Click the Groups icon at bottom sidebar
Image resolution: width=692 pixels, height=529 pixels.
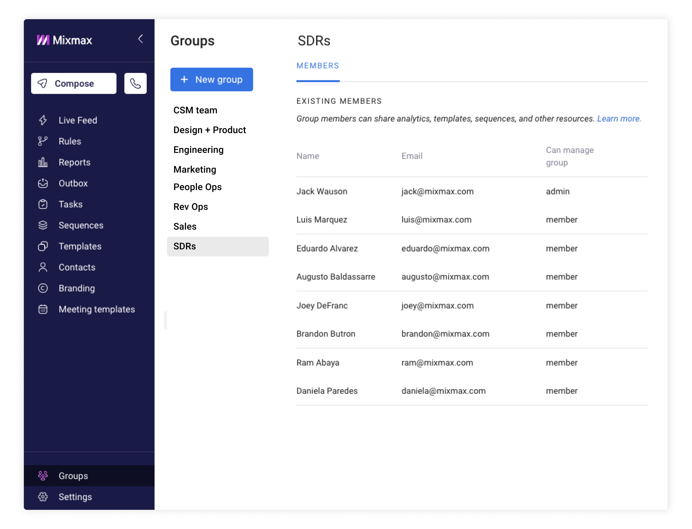tap(44, 476)
